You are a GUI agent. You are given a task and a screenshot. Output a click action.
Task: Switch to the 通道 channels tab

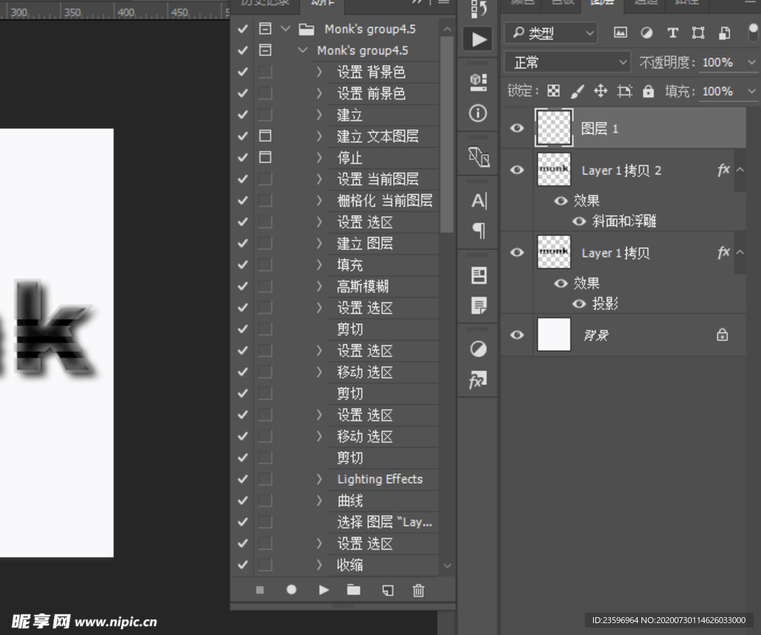[645, 4]
